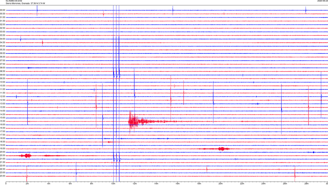Select the 20:30 trace label
The height and width of the screenshot is (185, 328).
tap(2, 156)
